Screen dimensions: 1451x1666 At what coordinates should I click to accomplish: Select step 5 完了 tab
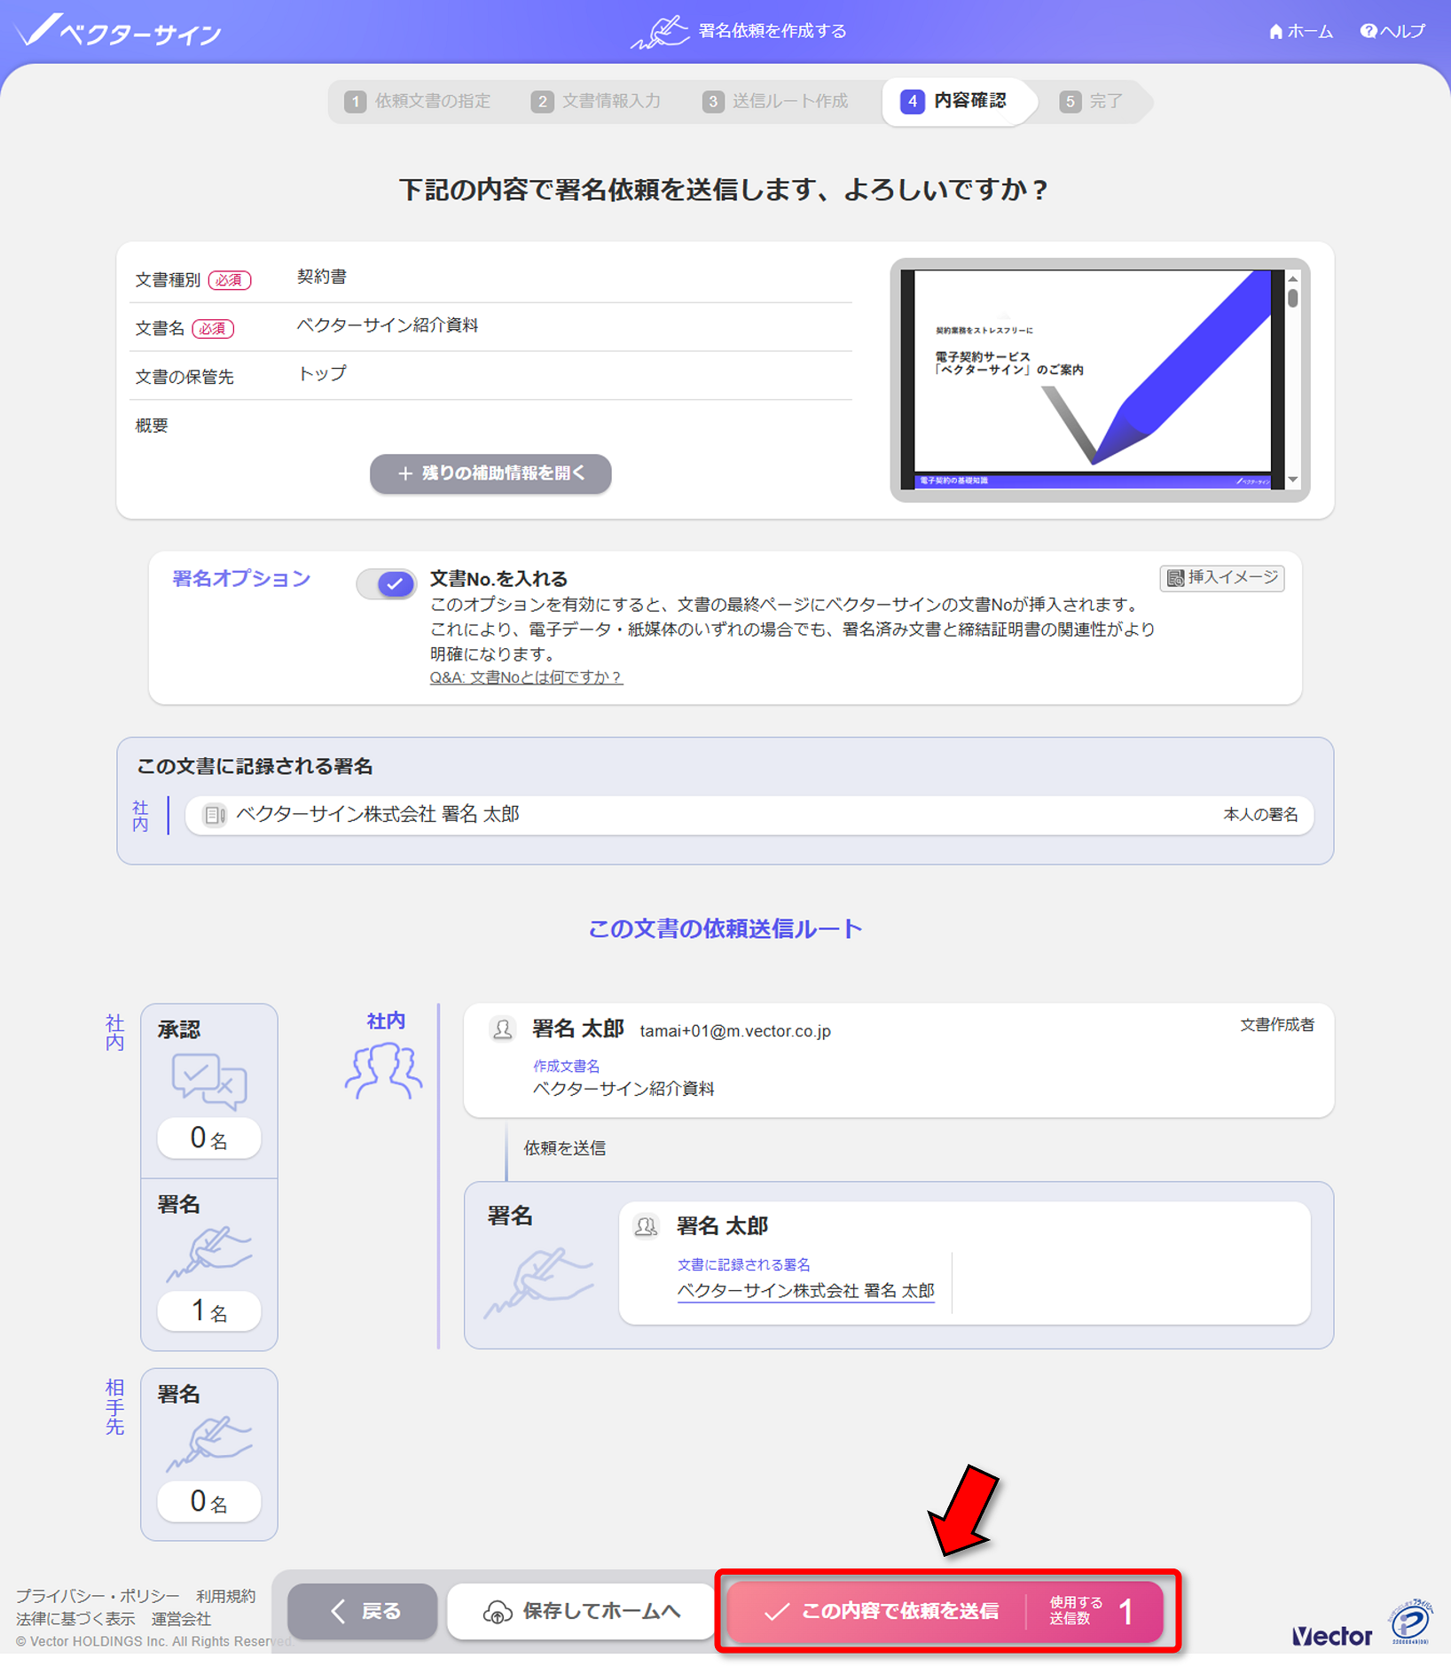pyautogui.click(x=1091, y=101)
